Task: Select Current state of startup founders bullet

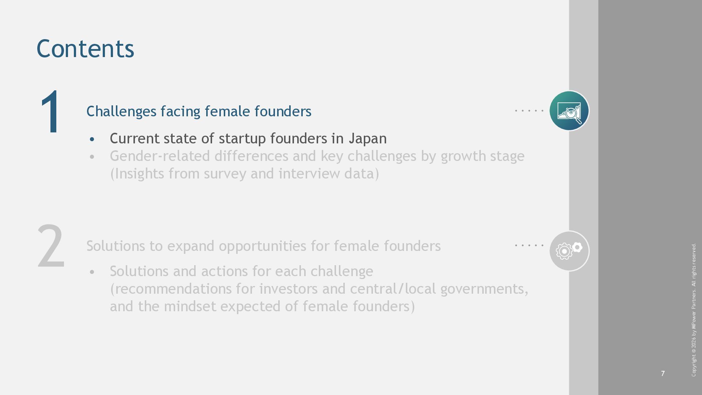Action: pos(248,139)
